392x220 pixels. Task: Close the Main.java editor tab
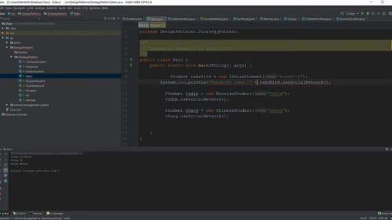click(x=165, y=19)
